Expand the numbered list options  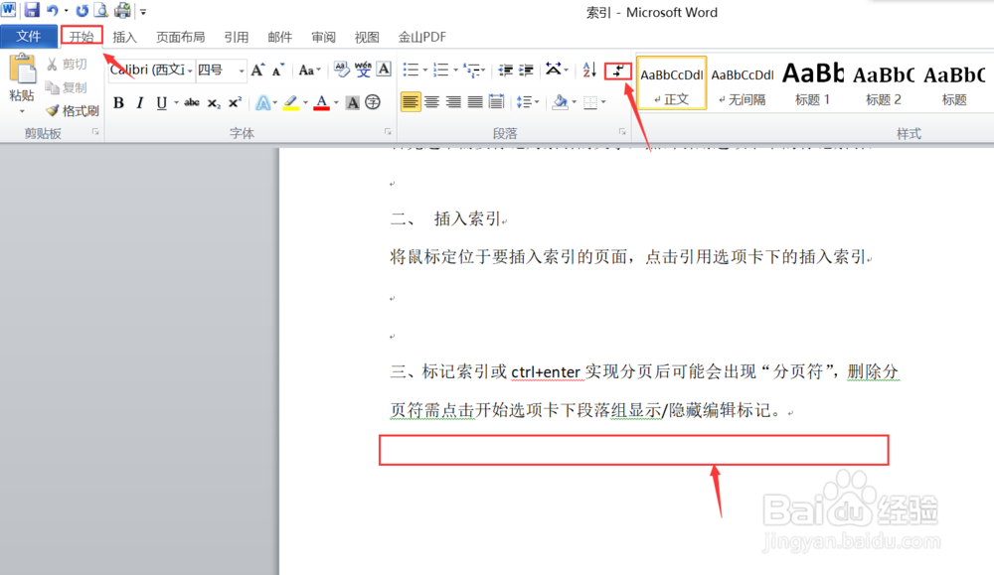[455, 70]
